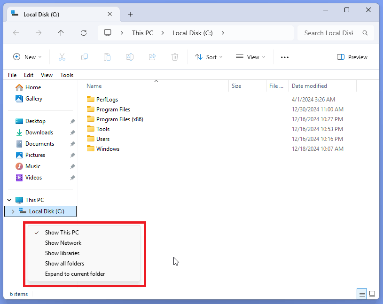Click the Delete trash can icon
The width and height of the screenshot is (383, 304).
click(175, 57)
